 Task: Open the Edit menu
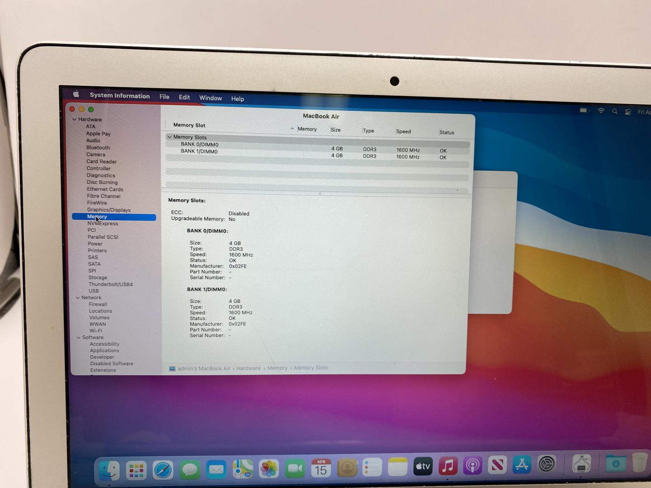184,97
